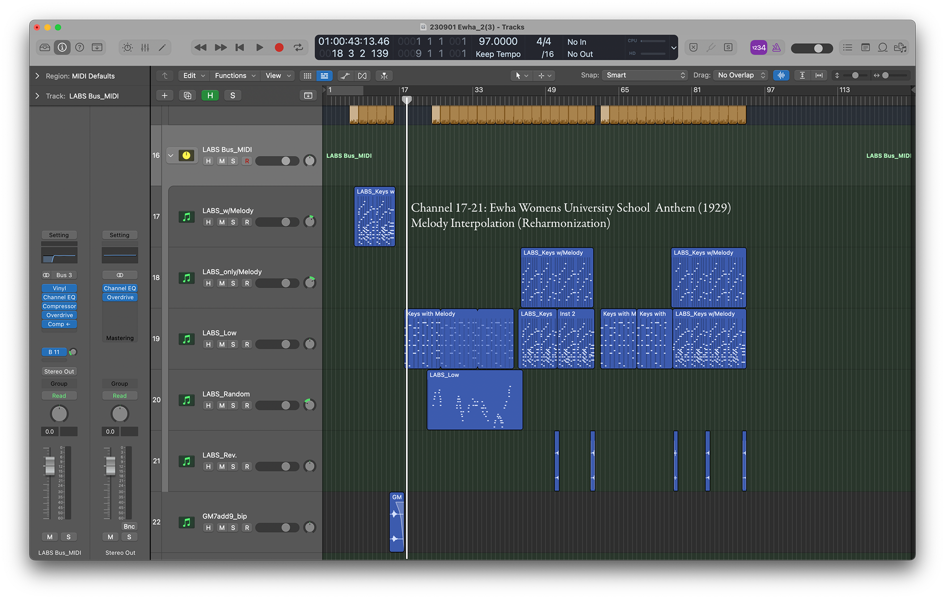
Task: Open the Mixer from the toolbar
Action: (145, 47)
